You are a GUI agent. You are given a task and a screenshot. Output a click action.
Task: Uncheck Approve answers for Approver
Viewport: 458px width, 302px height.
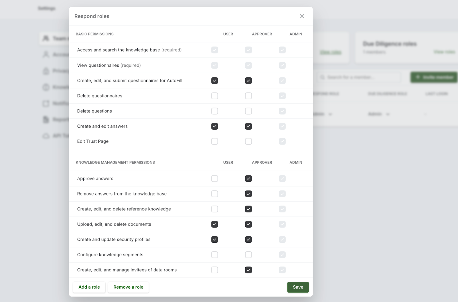[x=248, y=178]
